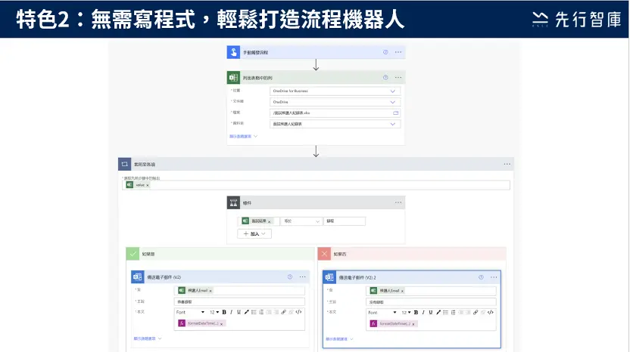Toggle bold in Send email (V2) 2 editor

416,313
